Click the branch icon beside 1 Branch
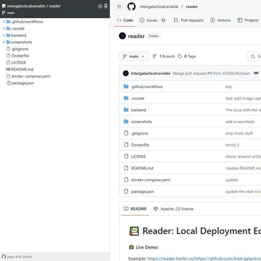The height and width of the screenshot is (261, 261). (x=155, y=56)
